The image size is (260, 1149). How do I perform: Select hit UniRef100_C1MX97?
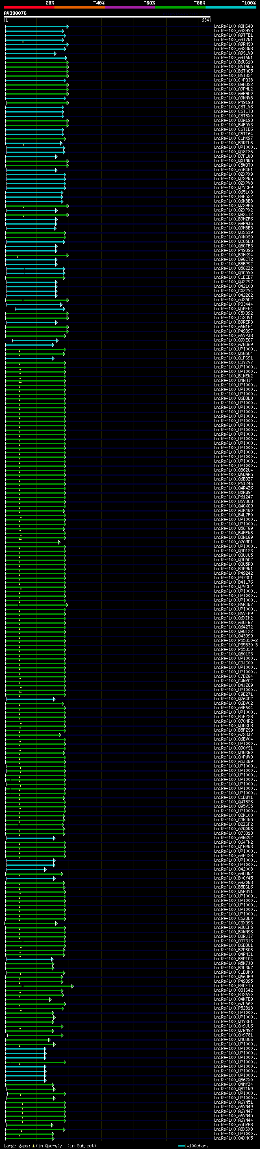coord(233,138)
